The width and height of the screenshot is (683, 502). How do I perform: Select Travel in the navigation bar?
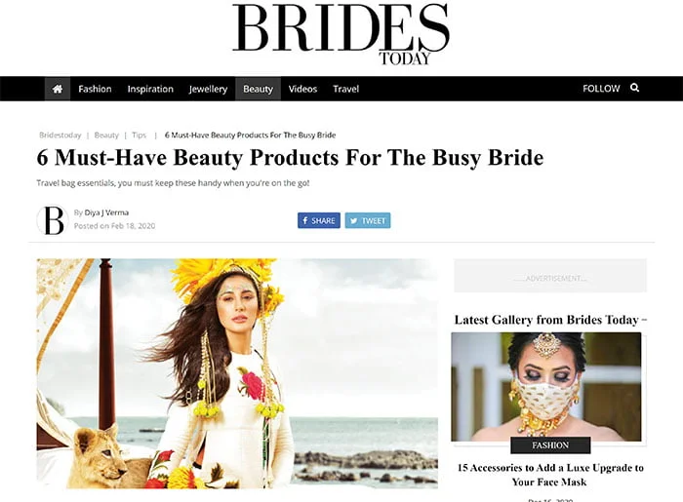(x=345, y=89)
